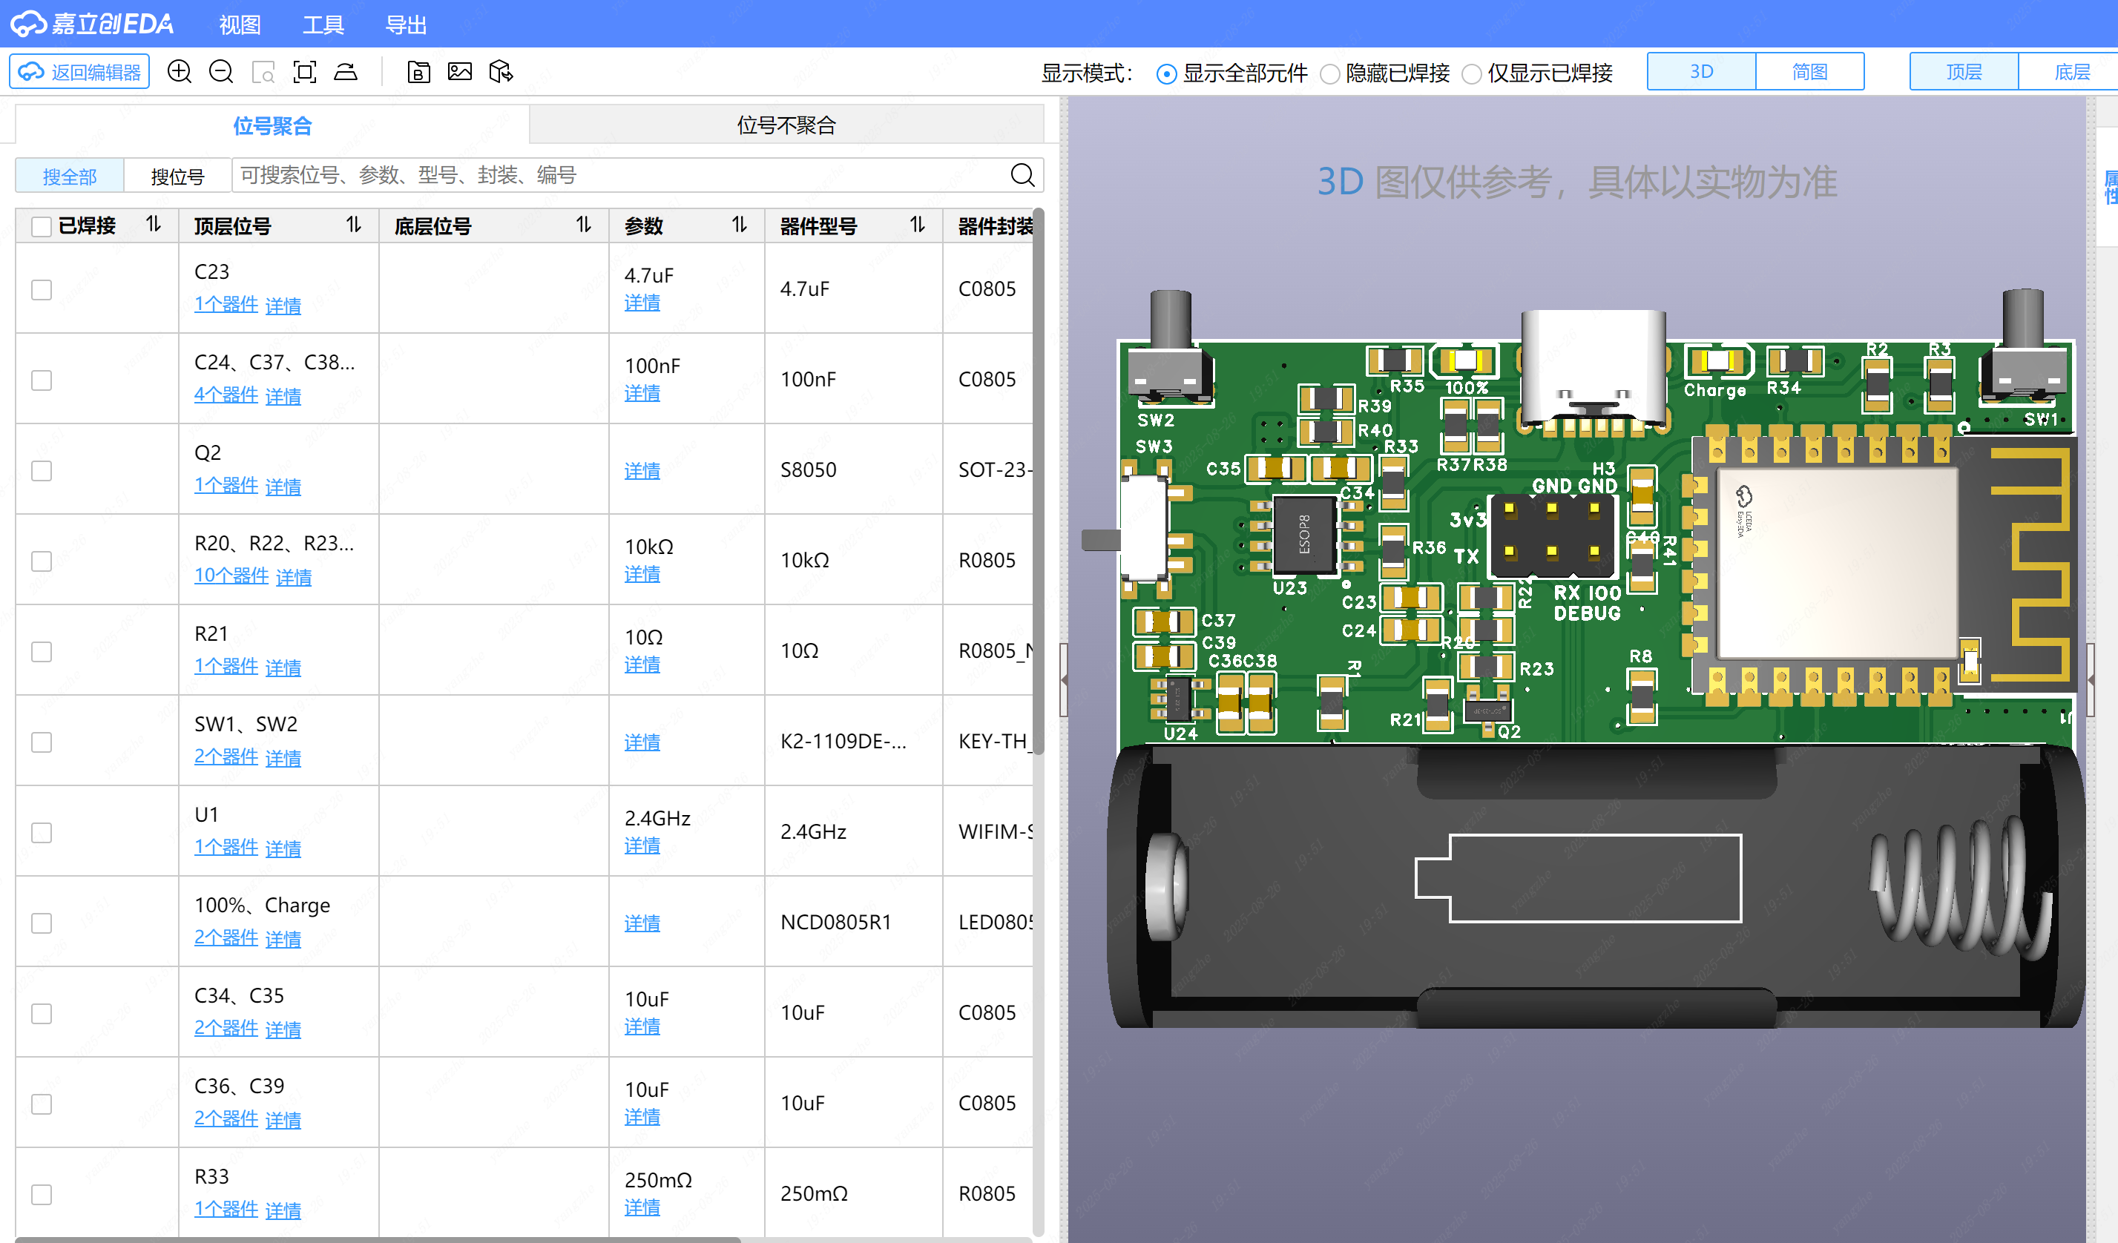2118x1243 pixels.
Task: Click the horizontal table scrollbar
Action: pos(378,1239)
